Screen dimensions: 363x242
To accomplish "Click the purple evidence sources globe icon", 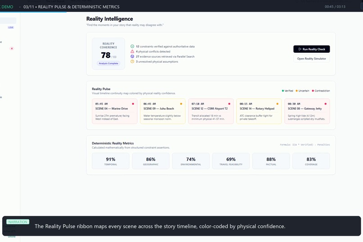I will point(132,56).
